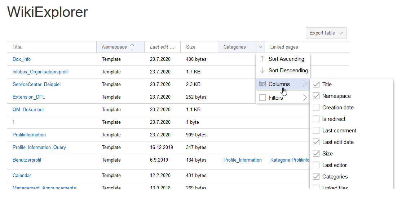Click Template namespace cell in Calendar row

[111, 176]
